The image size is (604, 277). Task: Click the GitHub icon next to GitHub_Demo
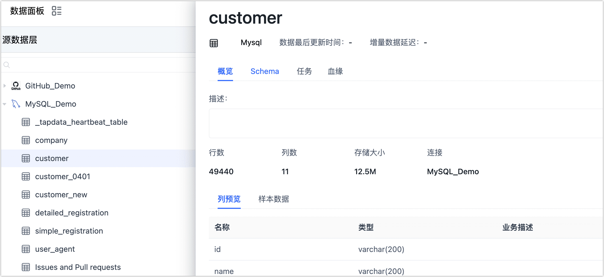tap(16, 85)
